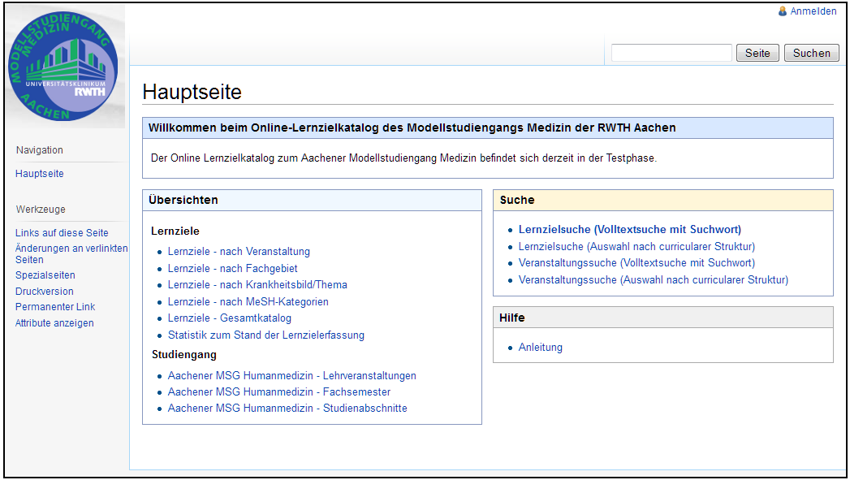Screen dimensions: 850x480
Task: Open Lernziele - nach MeSH-Kategorien
Action: [x=248, y=302]
